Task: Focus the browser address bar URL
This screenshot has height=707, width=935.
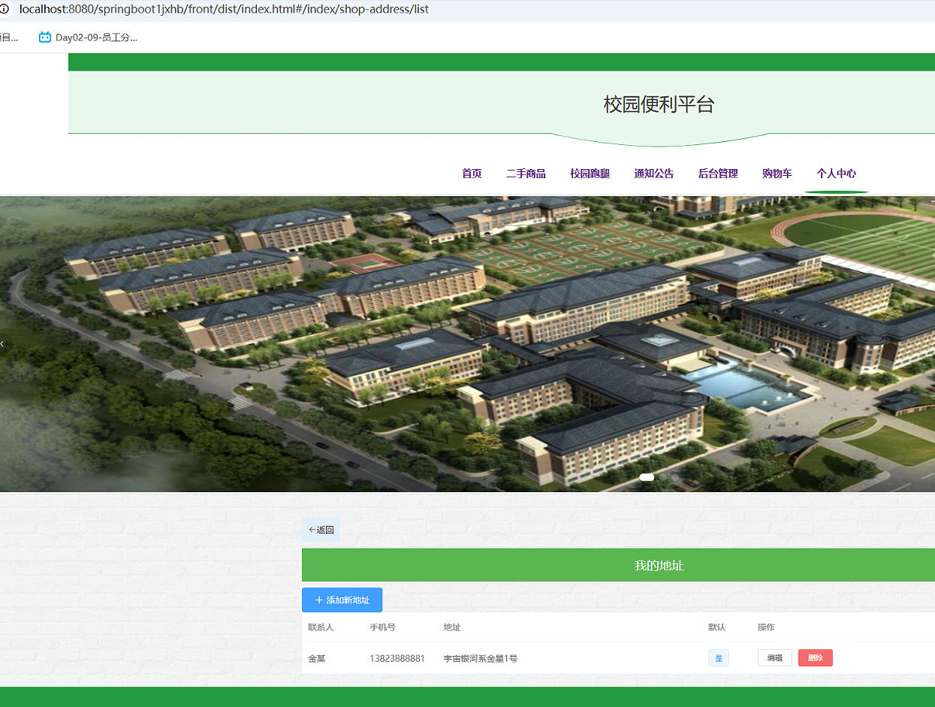Action: point(224,9)
